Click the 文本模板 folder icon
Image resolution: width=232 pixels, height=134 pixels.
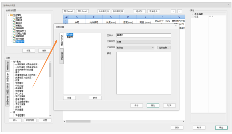coord(11,15)
